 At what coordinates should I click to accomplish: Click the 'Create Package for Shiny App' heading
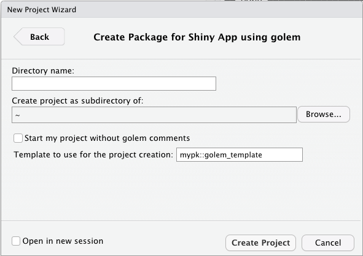[197, 37]
